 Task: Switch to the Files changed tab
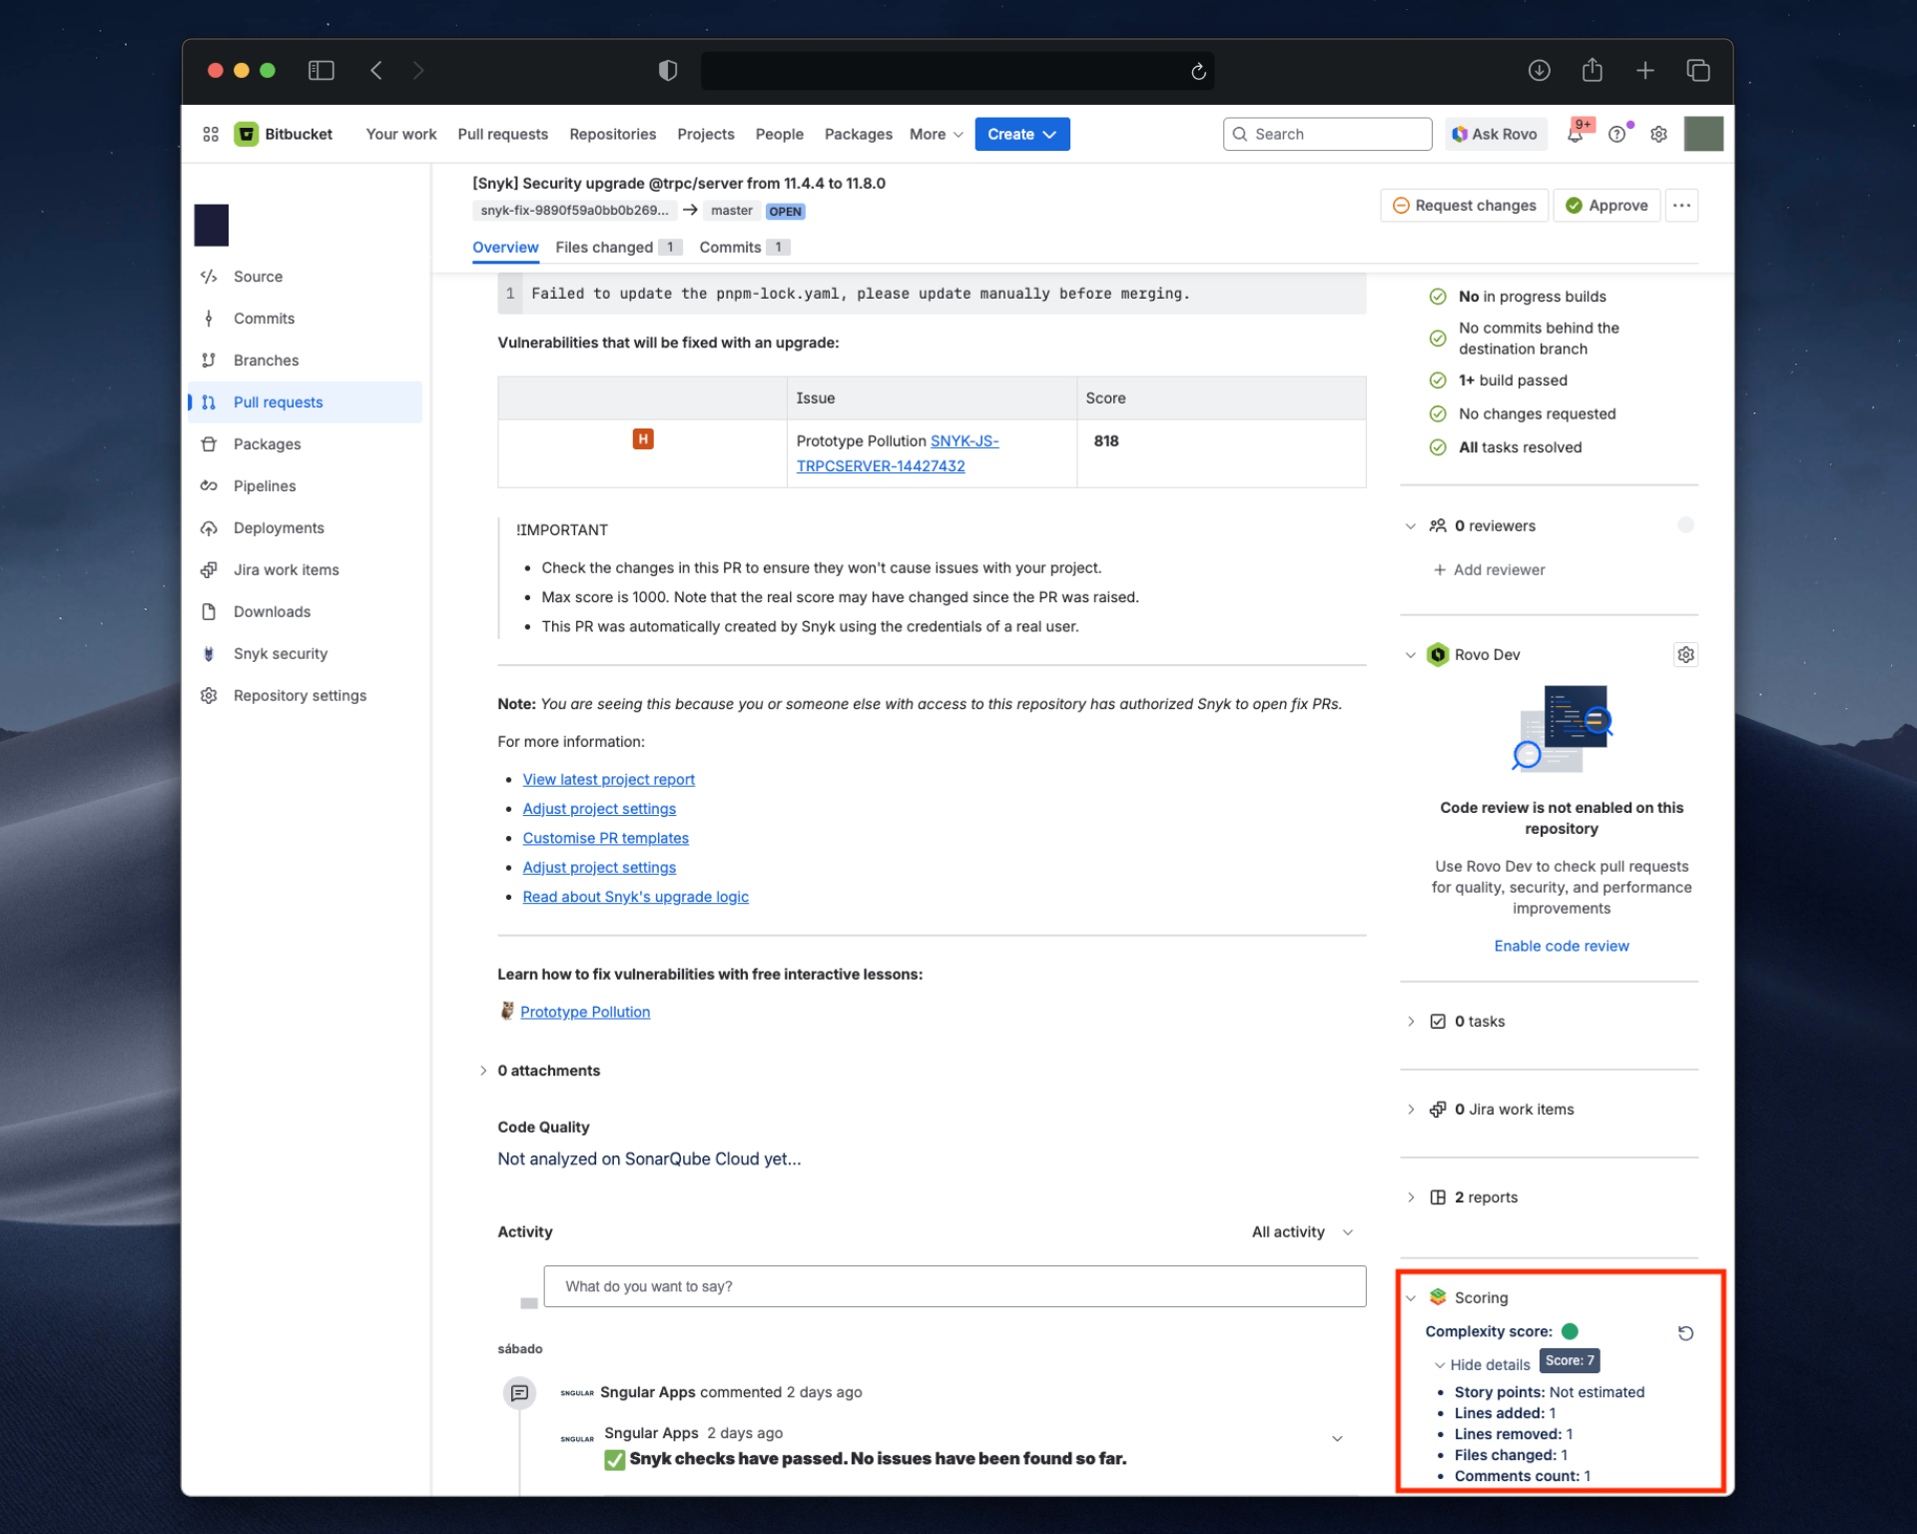click(604, 248)
